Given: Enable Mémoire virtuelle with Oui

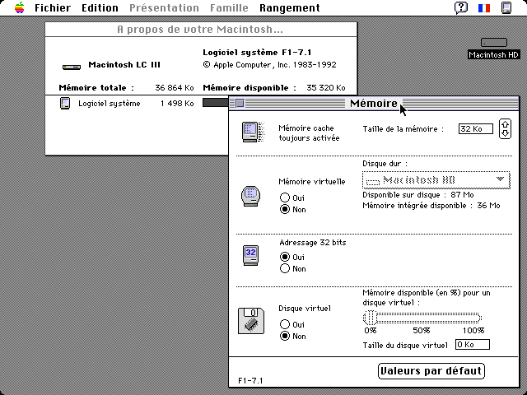Looking at the screenshot, I should pyautogui.click(x=292, y=197).
